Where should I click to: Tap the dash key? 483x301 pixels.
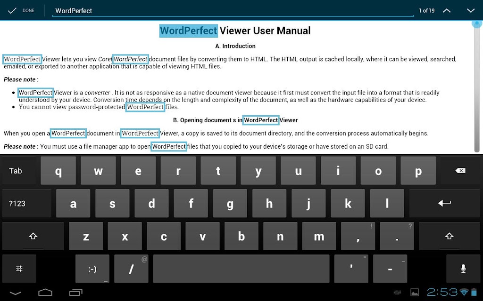pyautogui.click(x=390, y=269)
